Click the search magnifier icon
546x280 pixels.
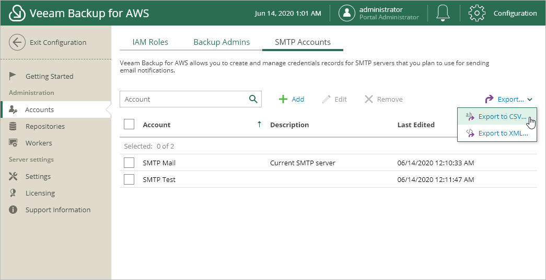[x=253, y=99]
